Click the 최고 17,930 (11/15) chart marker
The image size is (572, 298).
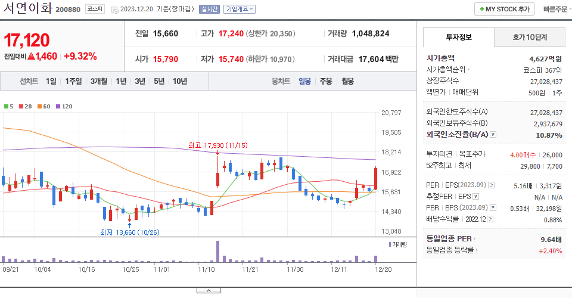click(218, 145)
